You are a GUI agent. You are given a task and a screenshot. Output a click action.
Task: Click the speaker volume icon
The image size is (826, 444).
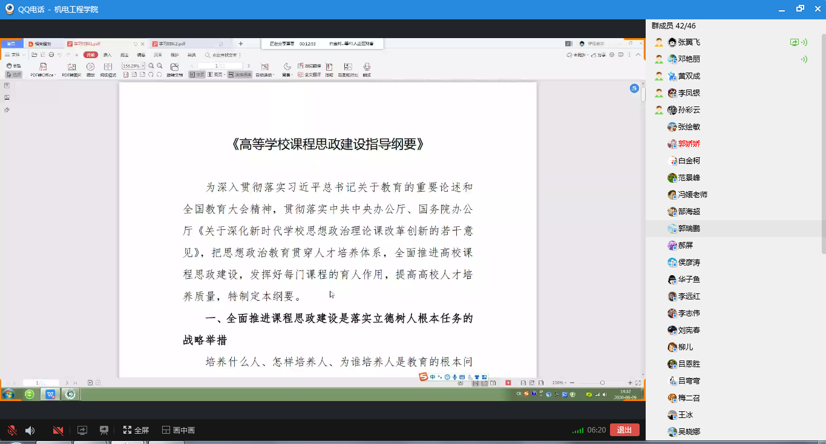pos(30,431)
